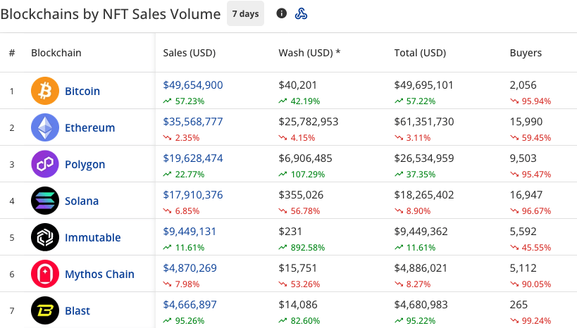Image resolution: width=577 pixels, height=328 pixels.
Task: Open the Ethereum blockchain link
Action: pyautogui.click(x=89, y=128)
